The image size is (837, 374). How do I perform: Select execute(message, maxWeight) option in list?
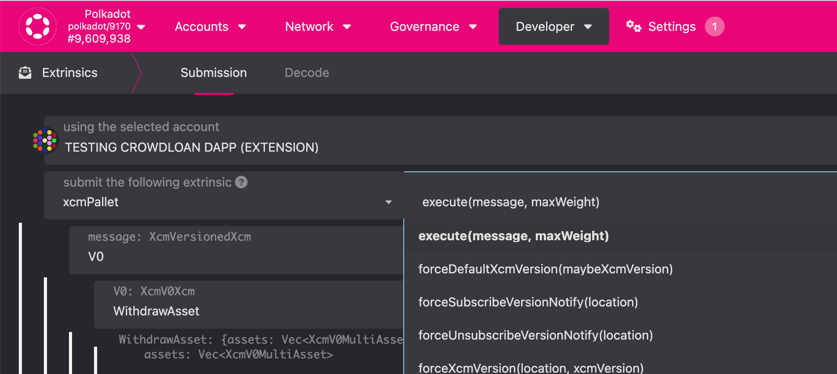pyautogui.click(x=620, y=236)
